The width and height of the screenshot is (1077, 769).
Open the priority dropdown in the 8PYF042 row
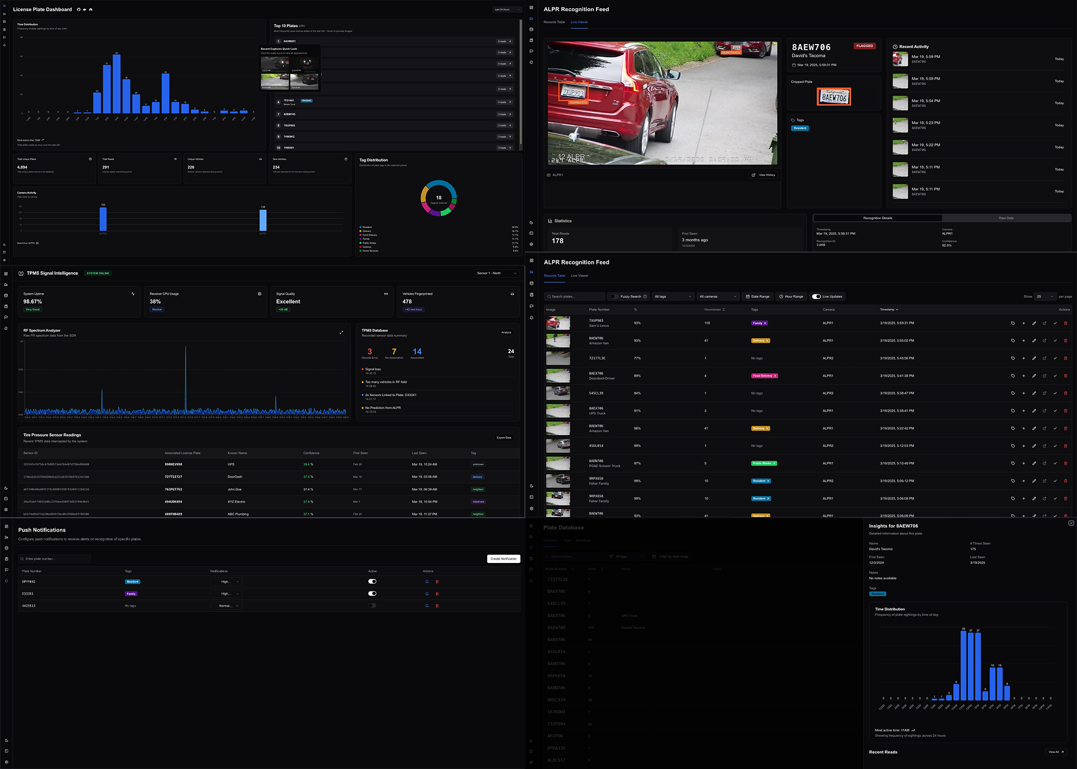pos(226,582)
